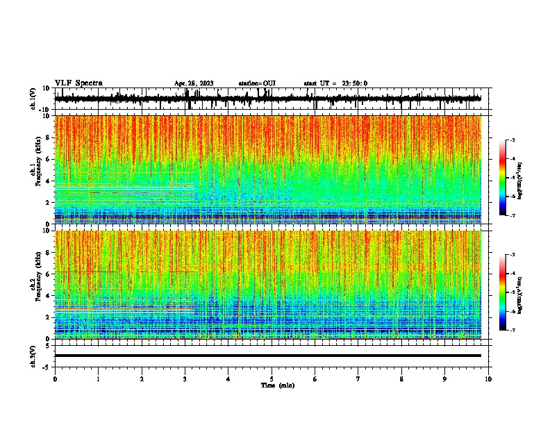The image size is (550, 425).
Task: Click the '0' tick on the time axis
Action: click(x=55, y=379)
